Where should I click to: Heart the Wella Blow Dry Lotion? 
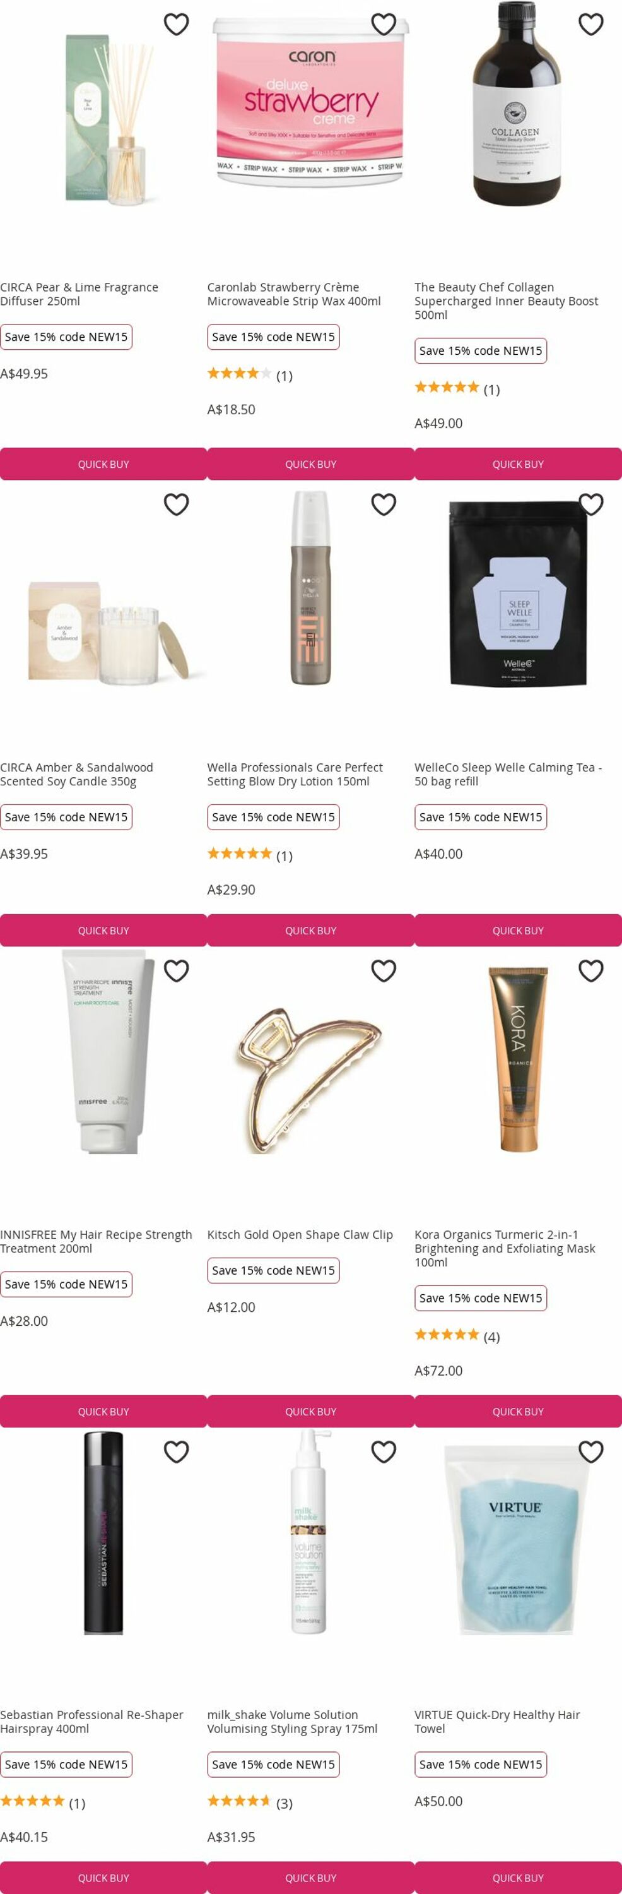tap(384, 504)
